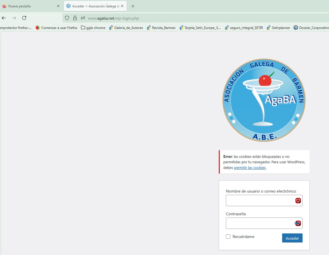Click the tracking protection shield icon
Viewport: 329px width, 255px height.
tap(67, 18)
